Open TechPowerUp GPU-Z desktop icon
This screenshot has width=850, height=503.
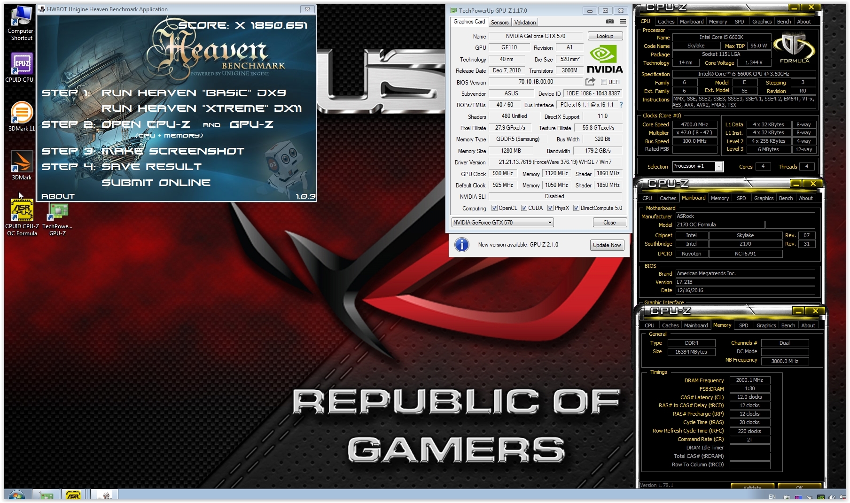(x=57, y=219)
